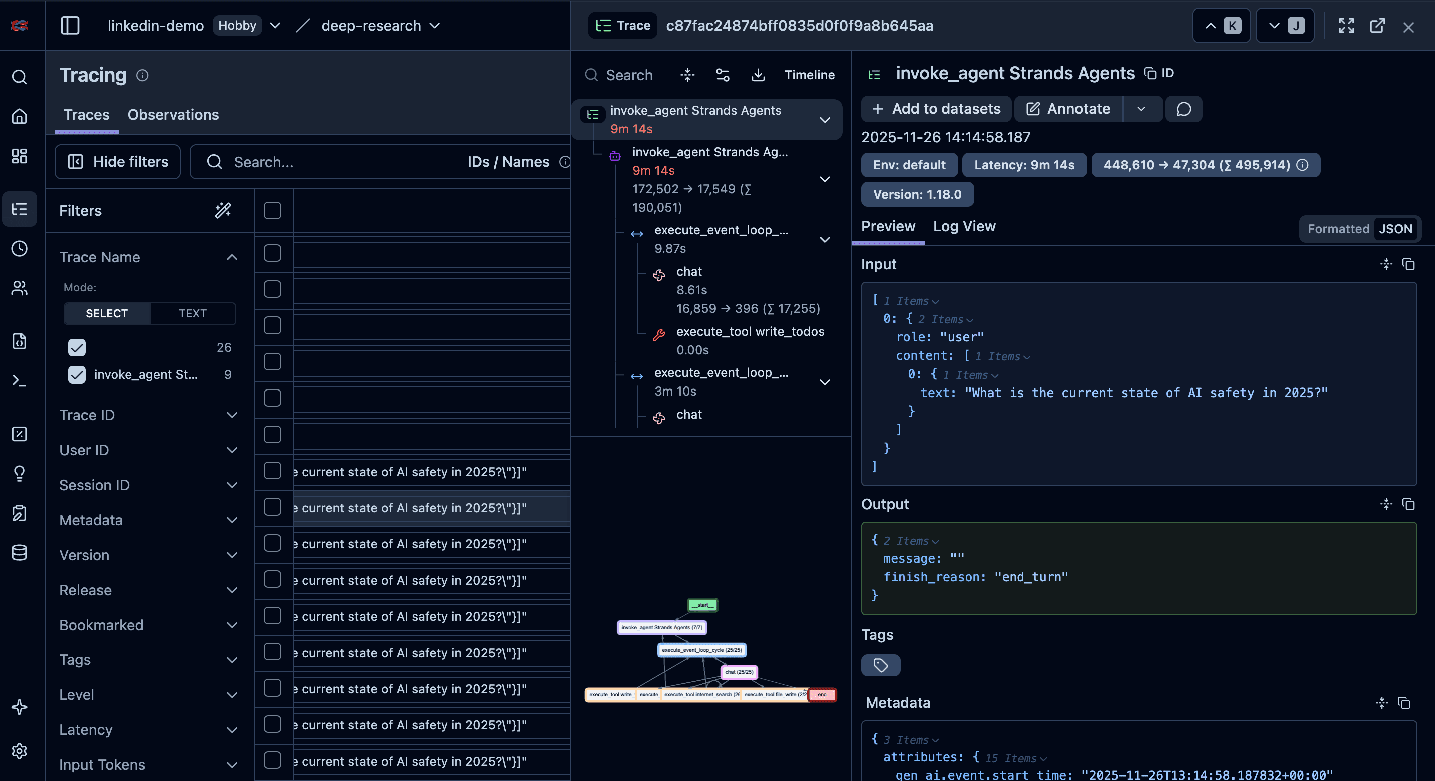1435x781 pixels.
Task: Select execute_tool write_todos in trace tree
Action: (x=750, y=331)
